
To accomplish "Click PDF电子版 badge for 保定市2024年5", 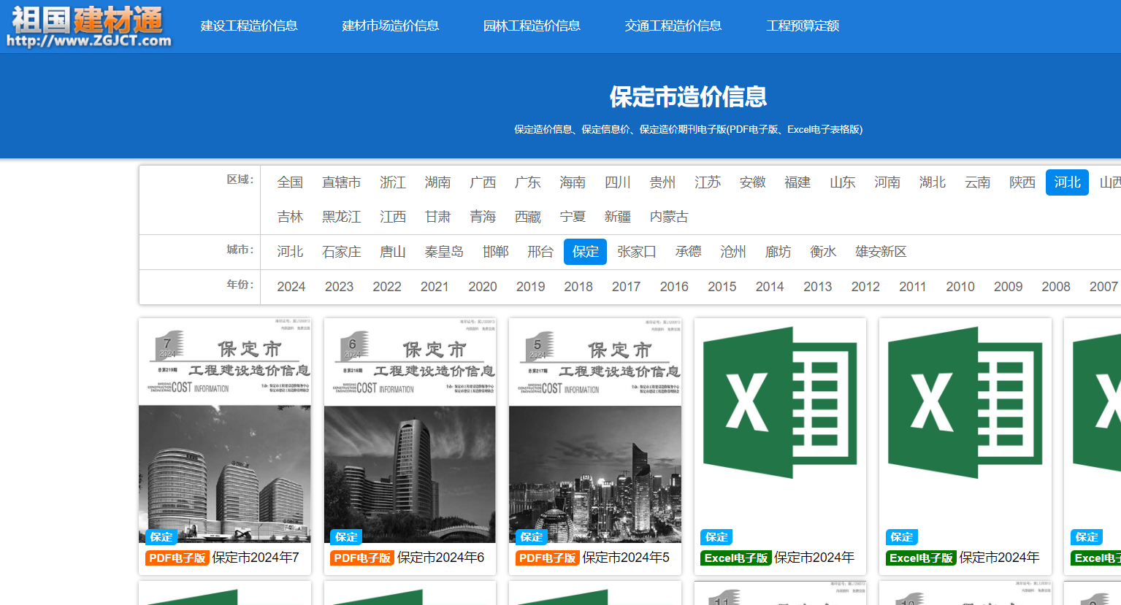I will pyautogui.click(x=548, y=558).
